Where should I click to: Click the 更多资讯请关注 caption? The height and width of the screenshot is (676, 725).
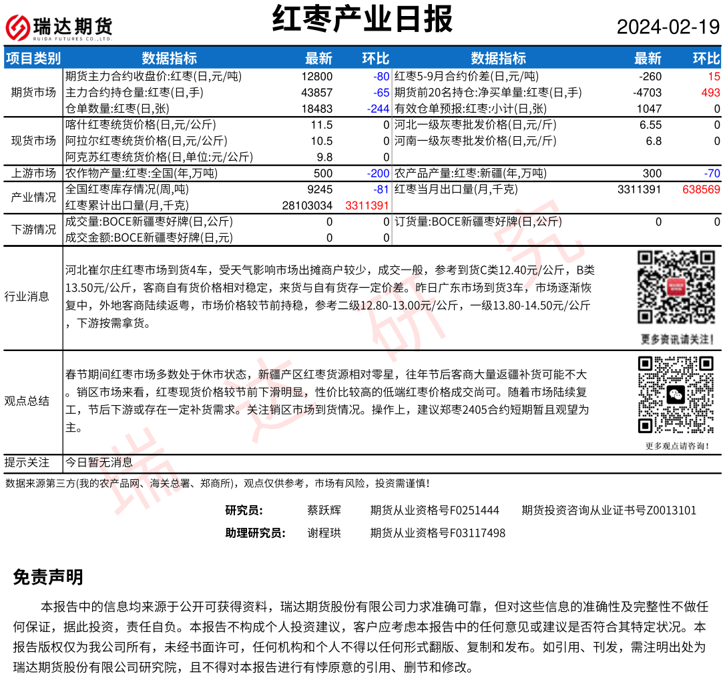[x=677, y=339]
